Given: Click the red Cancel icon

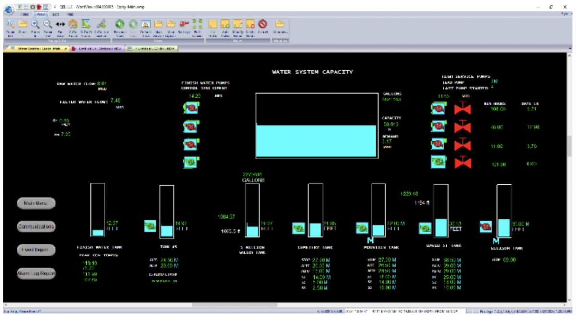Looking at the screenshot, I should click(x=263, y=24).
